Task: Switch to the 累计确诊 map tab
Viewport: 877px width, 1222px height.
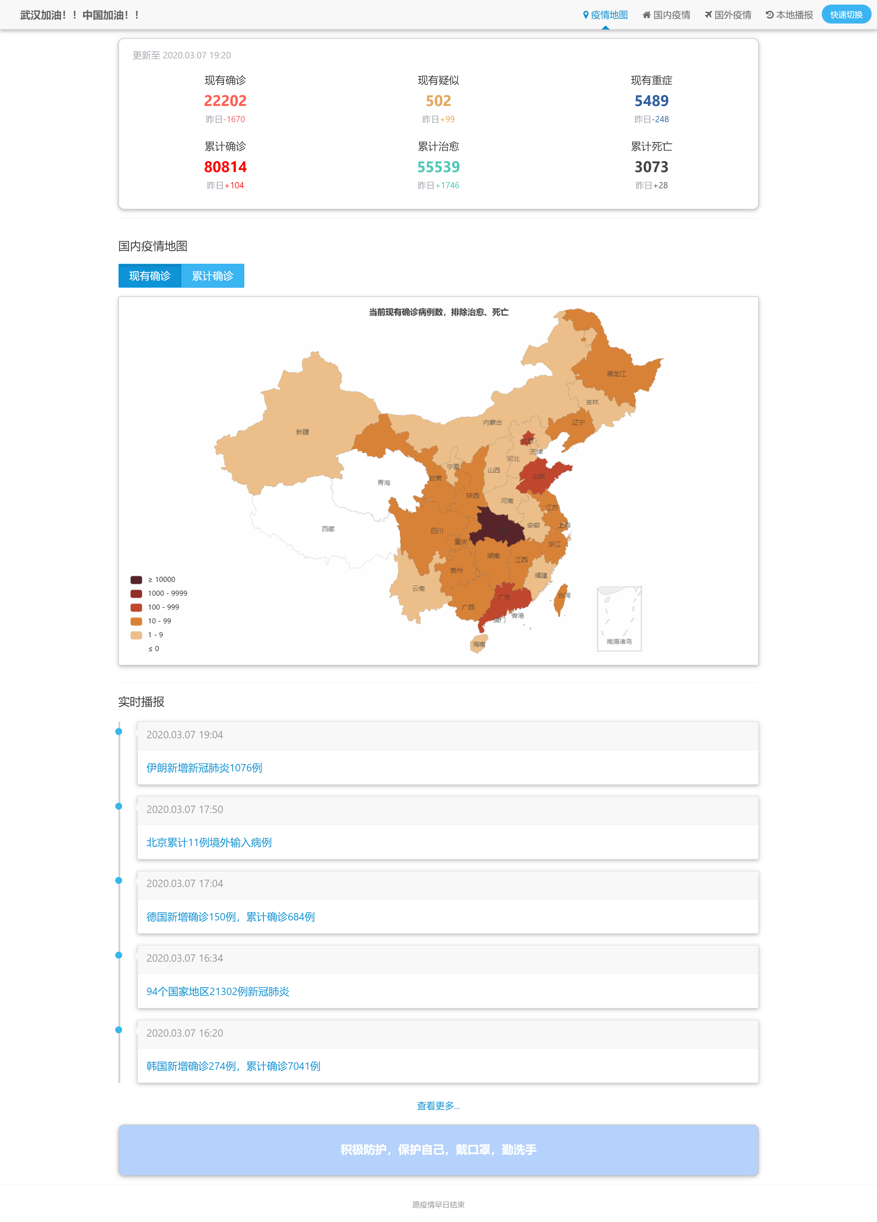Action: coord(212,276)
